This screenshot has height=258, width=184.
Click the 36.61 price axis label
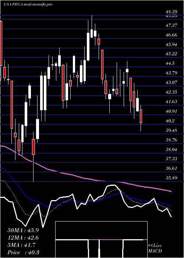coord(171,168)
